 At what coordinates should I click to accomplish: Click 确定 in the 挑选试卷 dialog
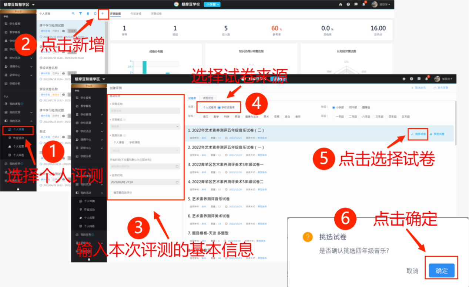click(441, 271)
